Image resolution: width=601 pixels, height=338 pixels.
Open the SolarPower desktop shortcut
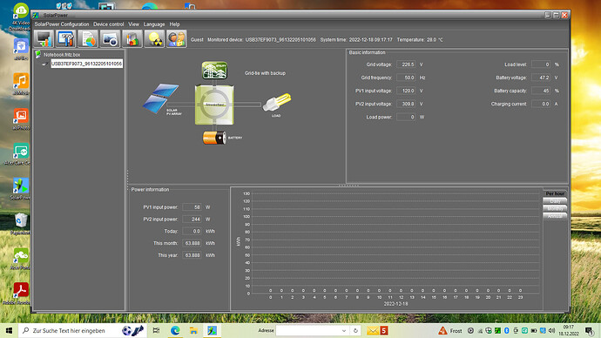coord(20,188)
